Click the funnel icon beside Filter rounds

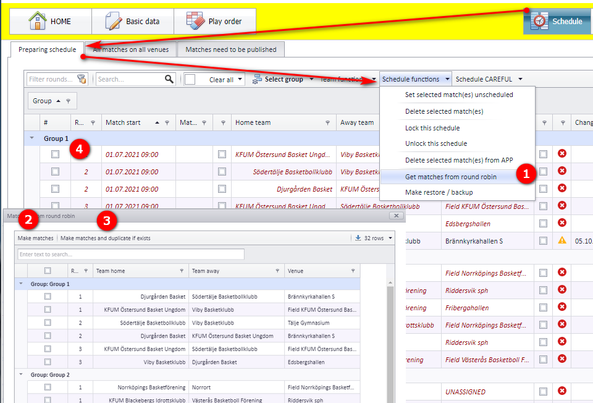pyautogui.click(x=82, y=78)
